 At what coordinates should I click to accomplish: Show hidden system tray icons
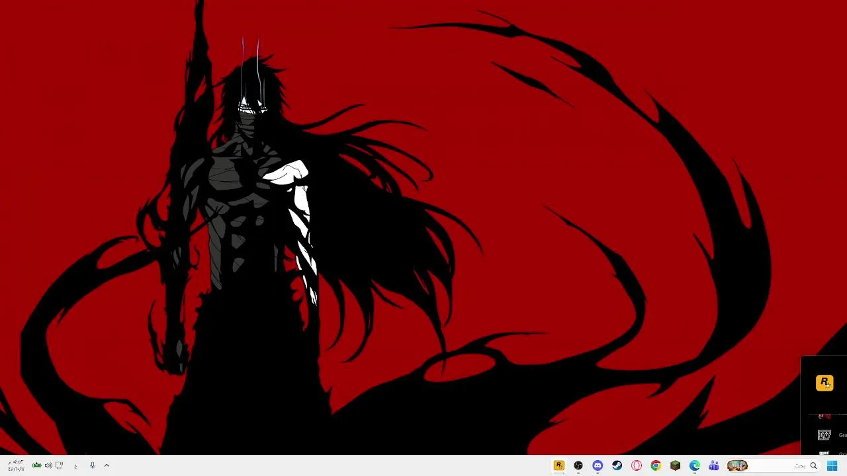pyautogui.click(x=107, y=466)
